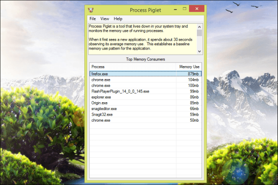This screenshot has height=185, width=278.
Task: Minimize the Process Piglet window
Action: [x=175, y=9]
